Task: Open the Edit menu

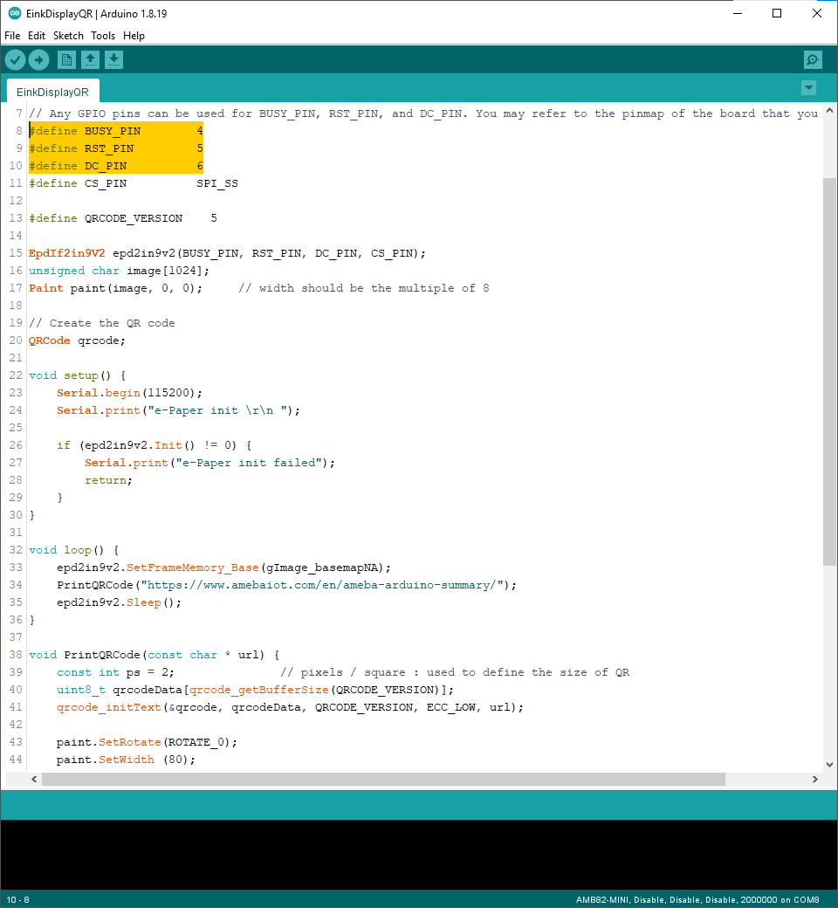Action: click(37, 36)
